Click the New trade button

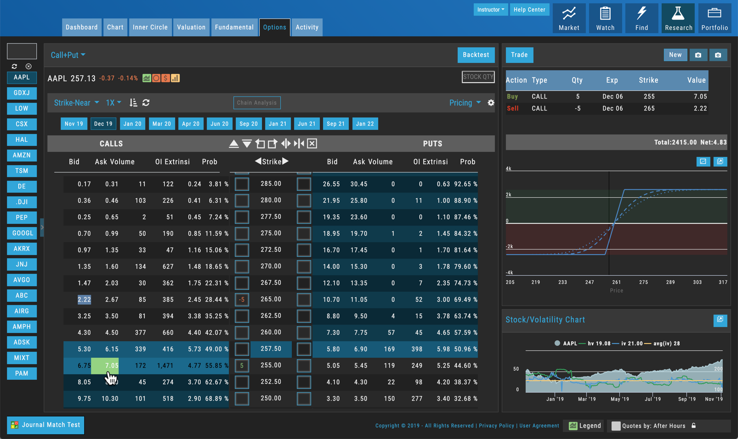point(676,55)
